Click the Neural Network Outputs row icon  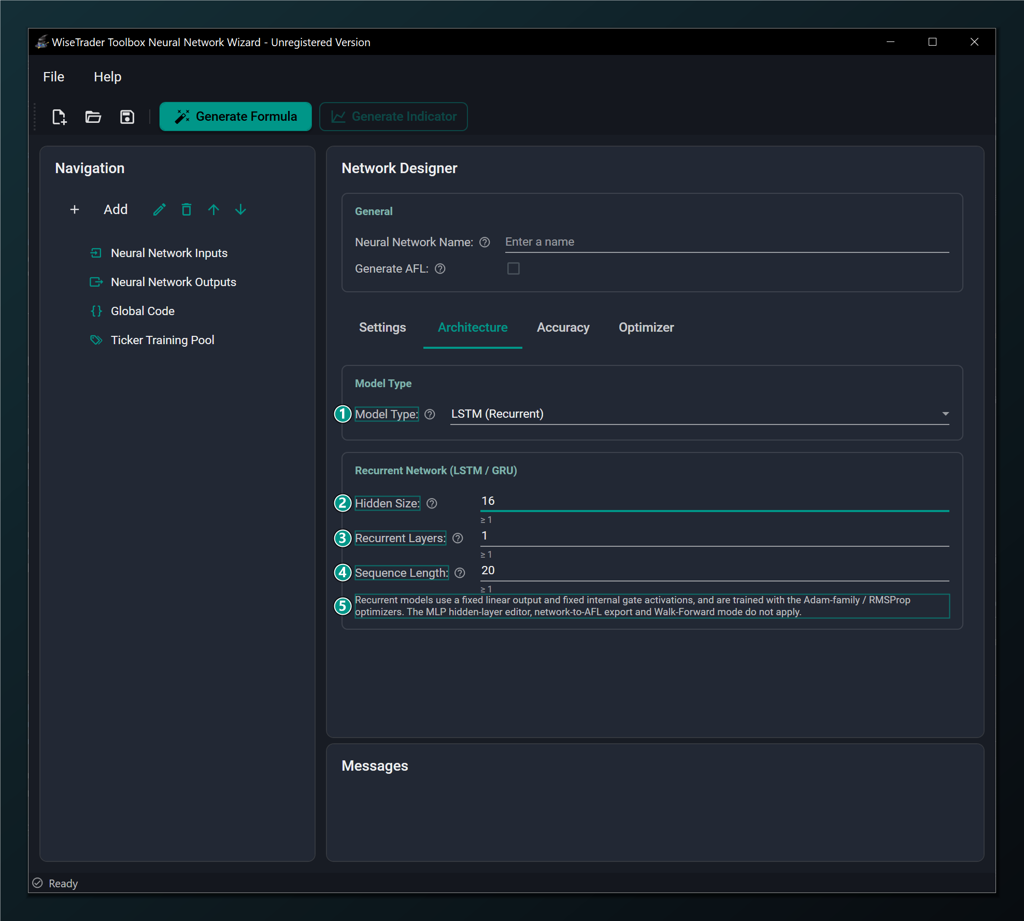coord(96,282)
